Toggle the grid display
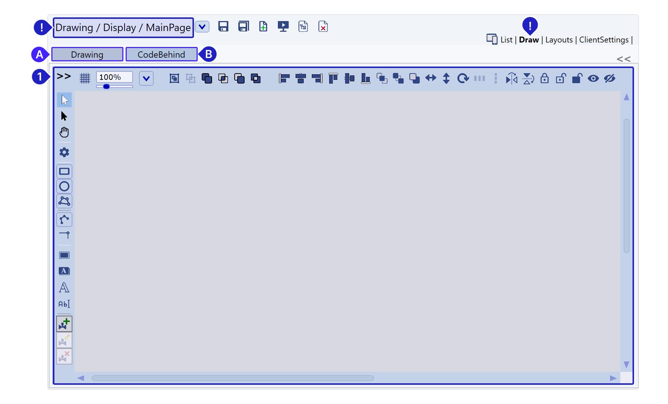Image resolution: width=668 pixels, height=404 pixels. (x=85, y=78)
